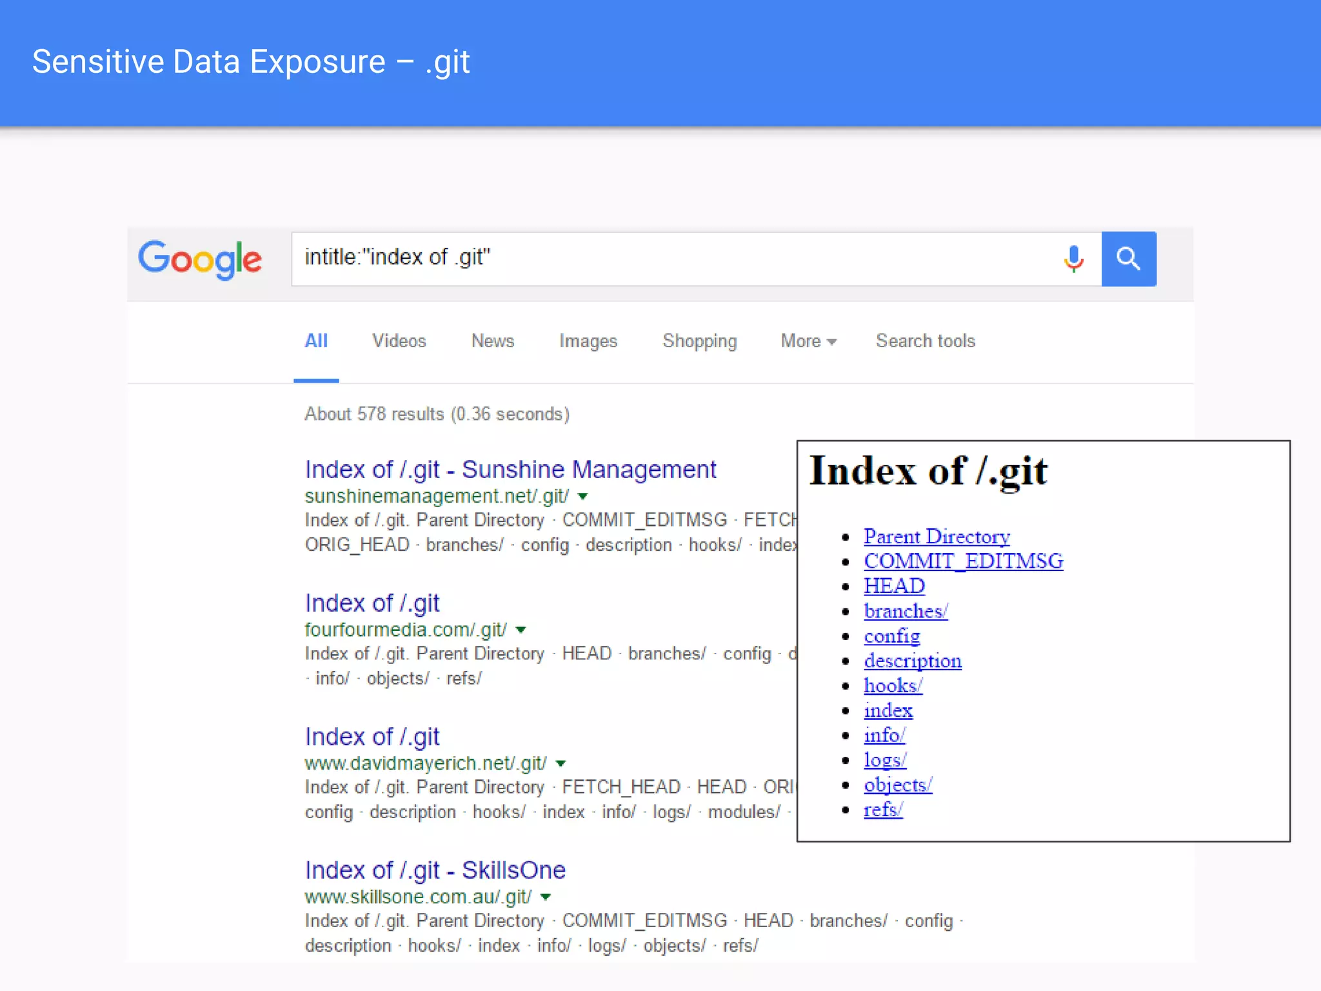The height and width of the screenshot is (991, 1321).
Task: Open the config file link
Action: (x=891, y=636)
